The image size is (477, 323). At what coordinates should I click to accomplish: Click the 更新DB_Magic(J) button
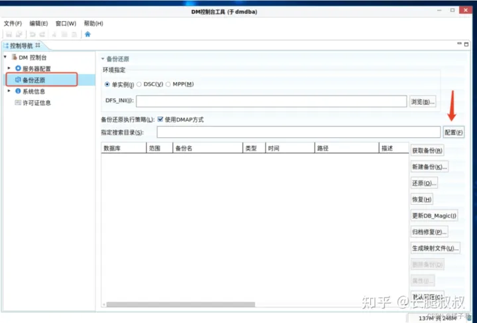click(x=434, y=216)
